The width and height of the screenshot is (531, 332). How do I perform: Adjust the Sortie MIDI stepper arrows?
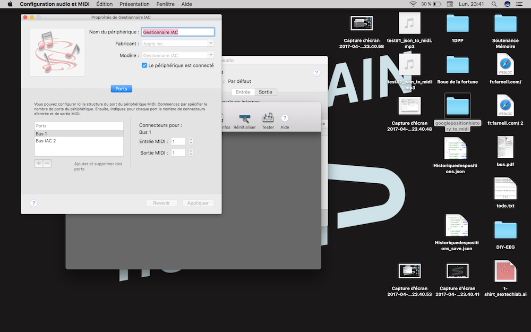(191, 153)
